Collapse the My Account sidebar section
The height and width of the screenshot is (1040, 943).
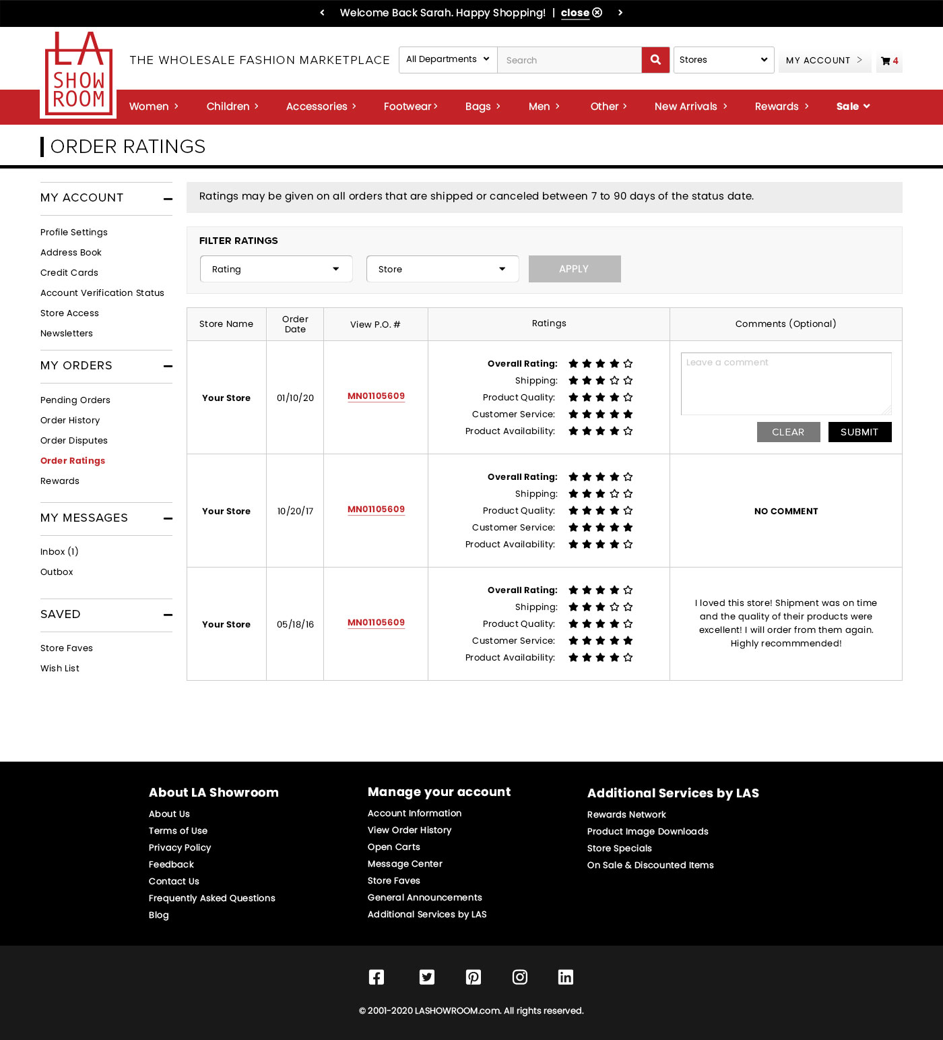(168, 199)
